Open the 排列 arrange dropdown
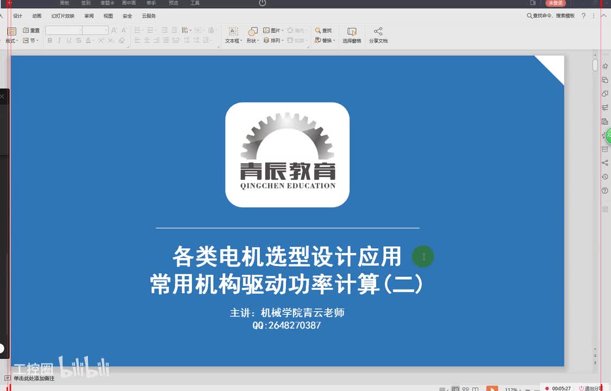This screenshot has width=611, height=391. click(273, 40)
